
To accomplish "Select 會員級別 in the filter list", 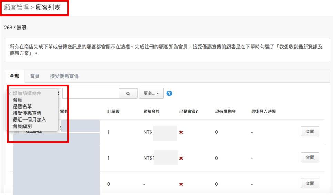I will click(x=22, y=126).
